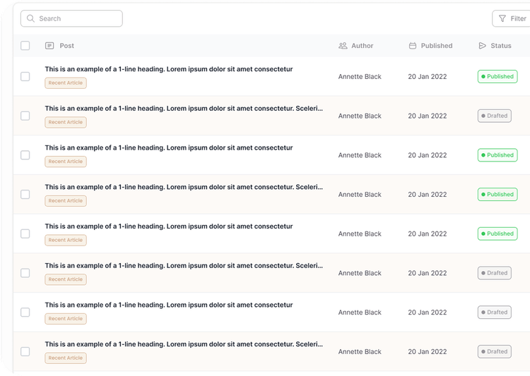Open the second row's truncated heading ending in Sceleri...

tap(184, 109)
